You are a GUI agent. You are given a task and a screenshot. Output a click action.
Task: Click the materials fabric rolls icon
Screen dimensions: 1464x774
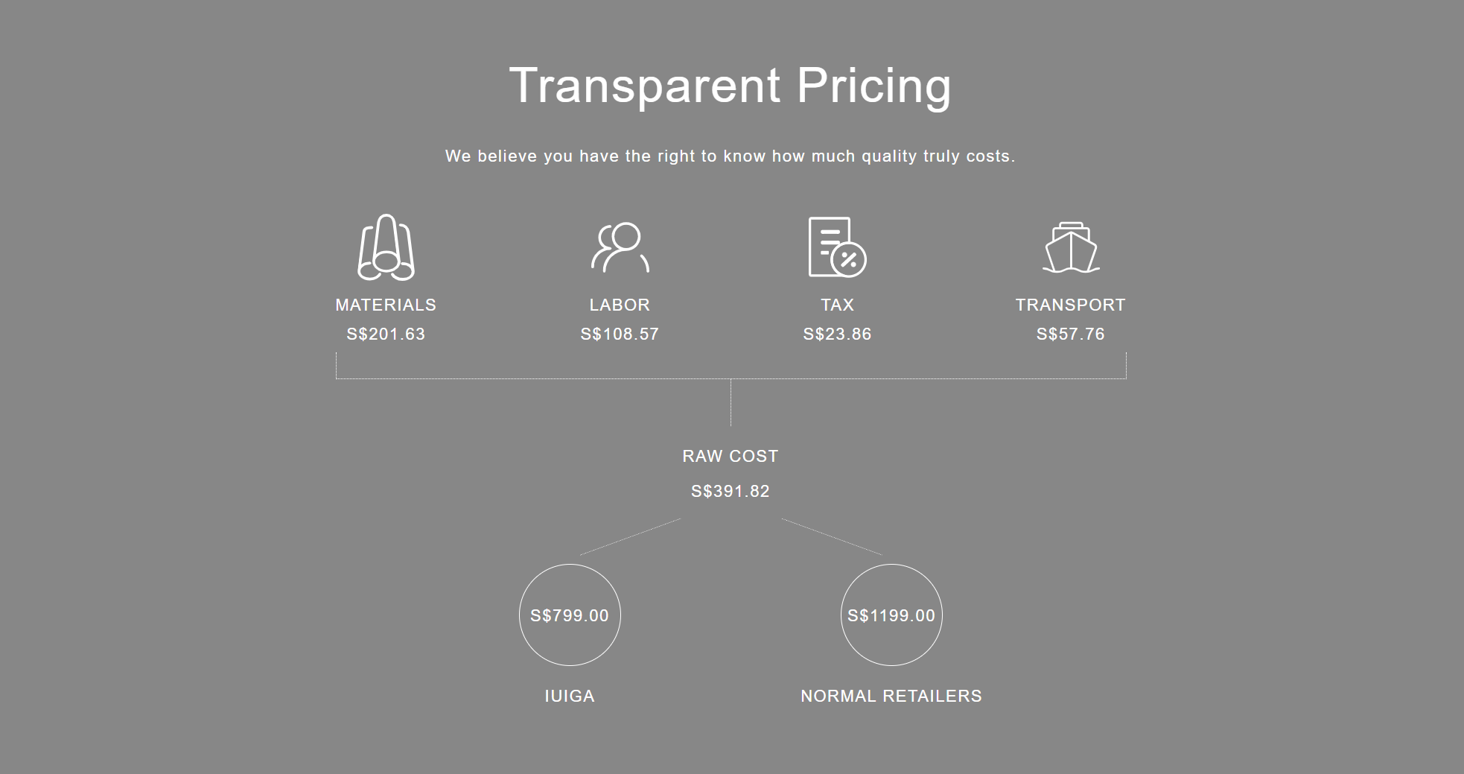[386, 247]
